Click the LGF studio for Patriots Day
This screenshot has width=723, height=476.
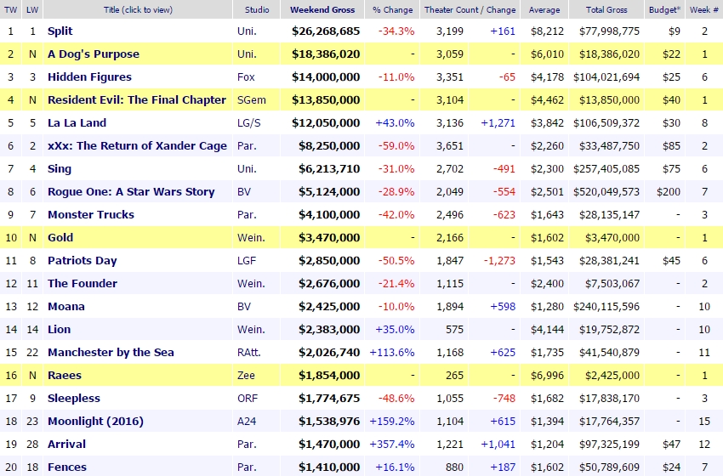pyautogui.click(x=246, y=261)
